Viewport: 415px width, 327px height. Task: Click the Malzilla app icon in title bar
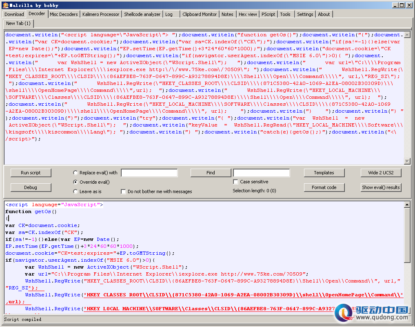click(6, 5)
